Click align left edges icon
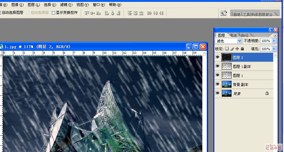 coord(107,13)
